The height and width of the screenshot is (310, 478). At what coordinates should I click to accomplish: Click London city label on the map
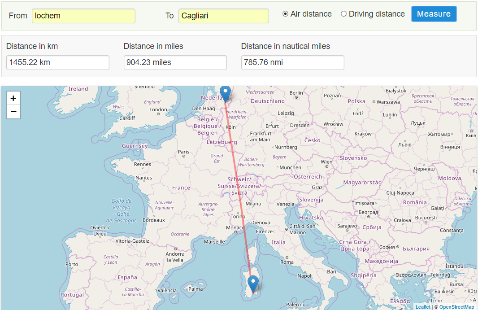[158, 109]
